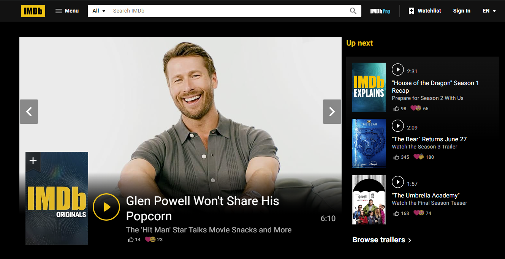This screenshot has height=259, width=505.
Task: Open The Bear poster thumbnail
Action: (x=369, y=144)
